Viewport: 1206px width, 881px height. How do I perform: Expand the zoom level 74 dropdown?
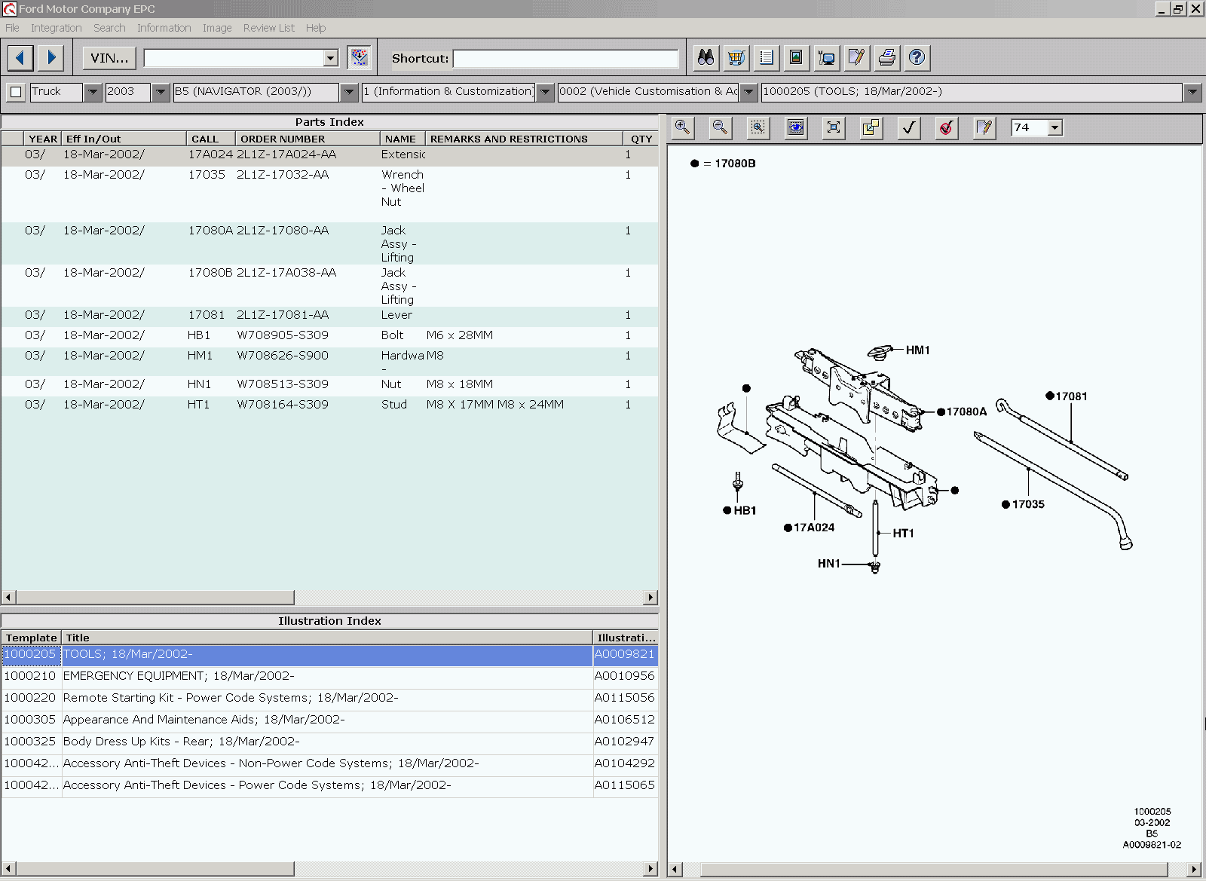coord(1055,127)
